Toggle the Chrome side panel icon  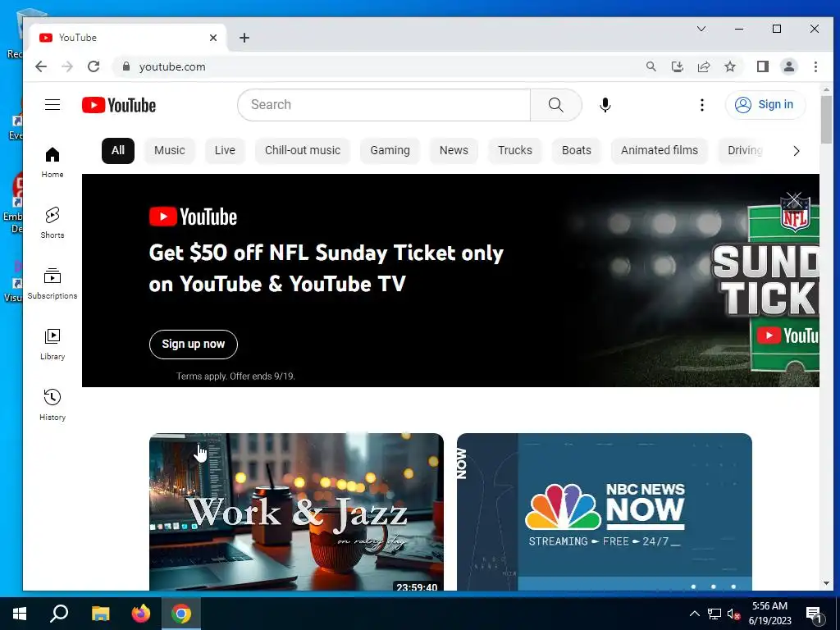(x=763, y=66)
